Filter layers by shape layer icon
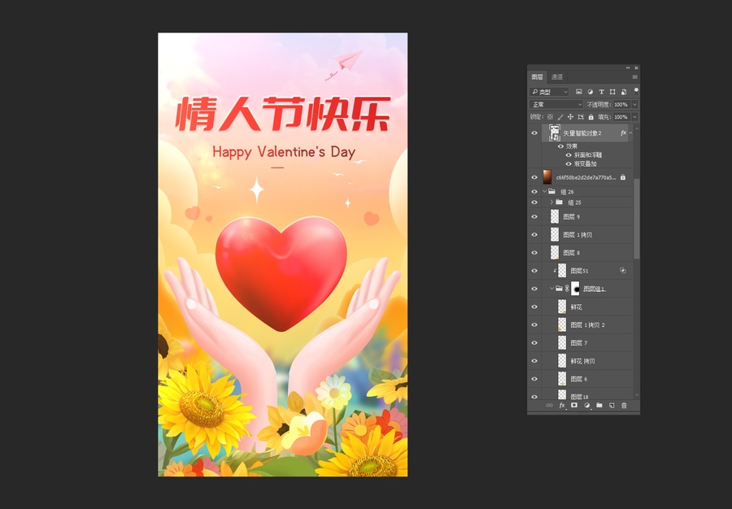732x509 pixels. pyautogui.click(x=612, y=92)
